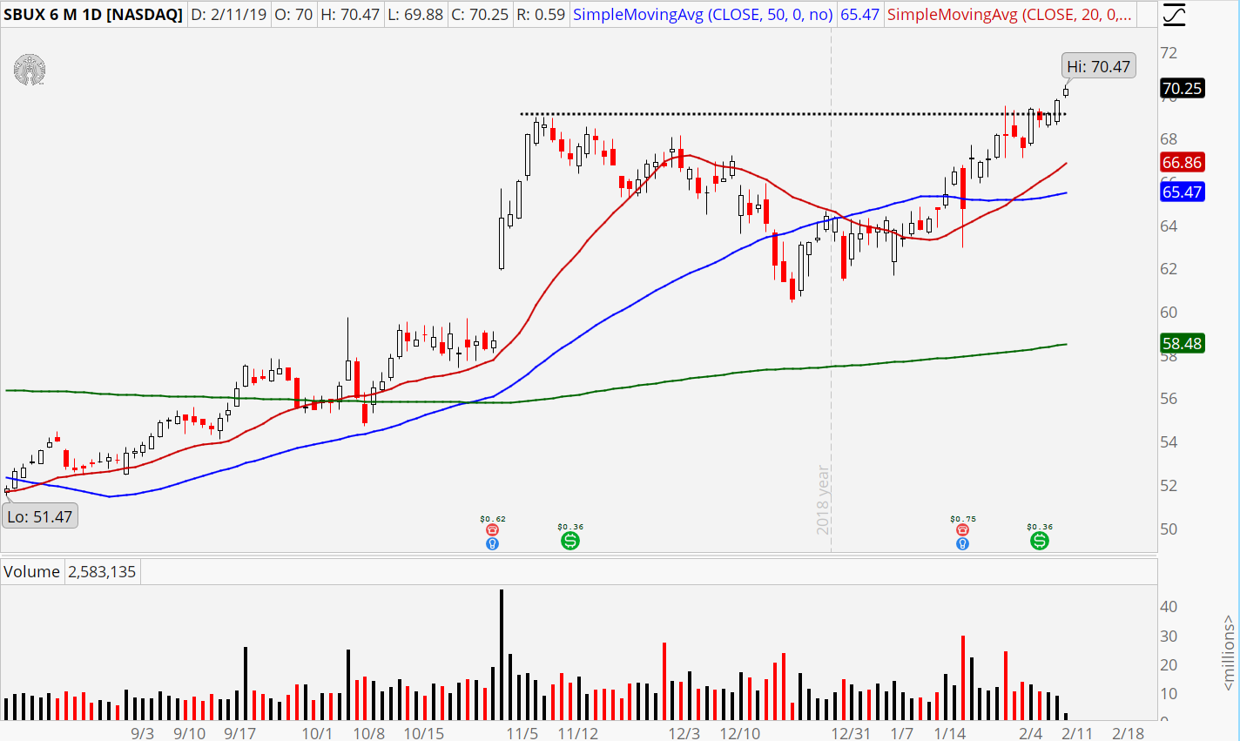Click the 1/14 date label

pos(949,733)
